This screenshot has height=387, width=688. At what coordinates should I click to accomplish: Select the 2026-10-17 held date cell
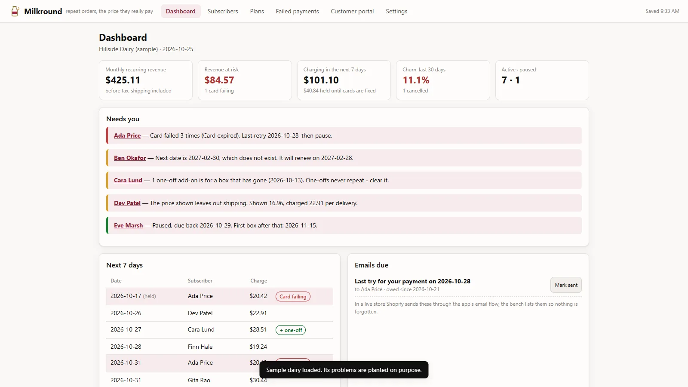[x=133, y=296]
